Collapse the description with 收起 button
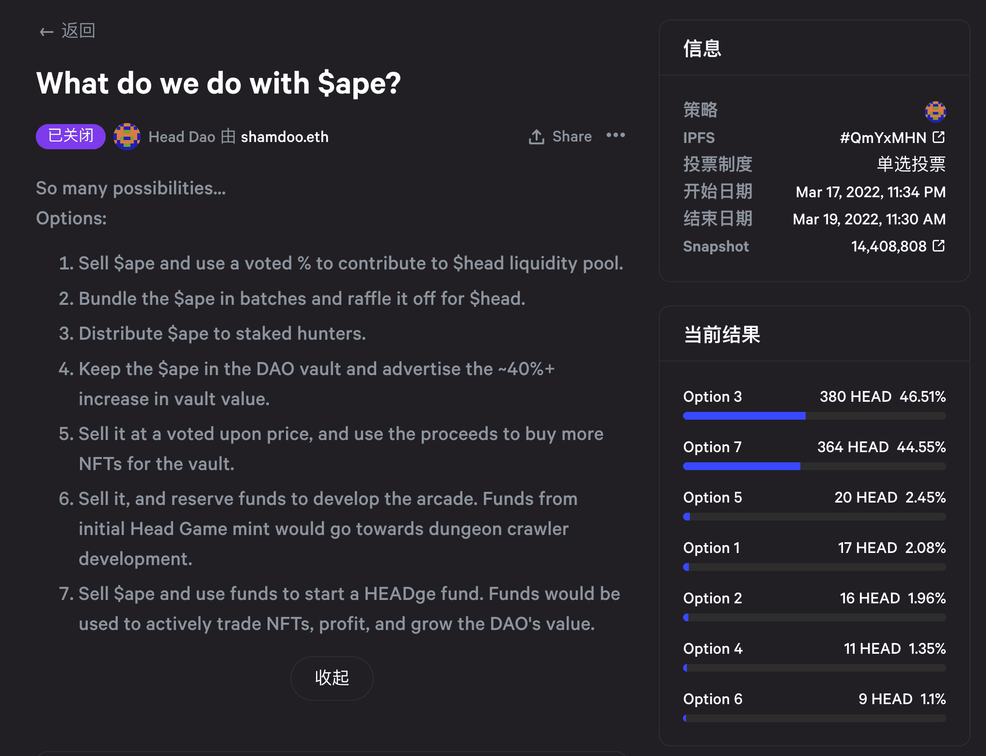This screenshot has width=986, height=756. (x=332, y=677)
